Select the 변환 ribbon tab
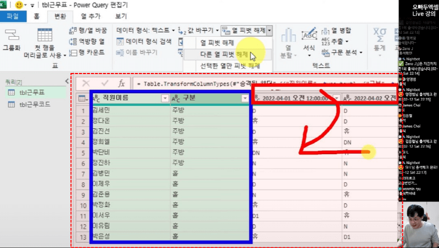This screenshot has width=439, height=248. [x=60, y=16]
